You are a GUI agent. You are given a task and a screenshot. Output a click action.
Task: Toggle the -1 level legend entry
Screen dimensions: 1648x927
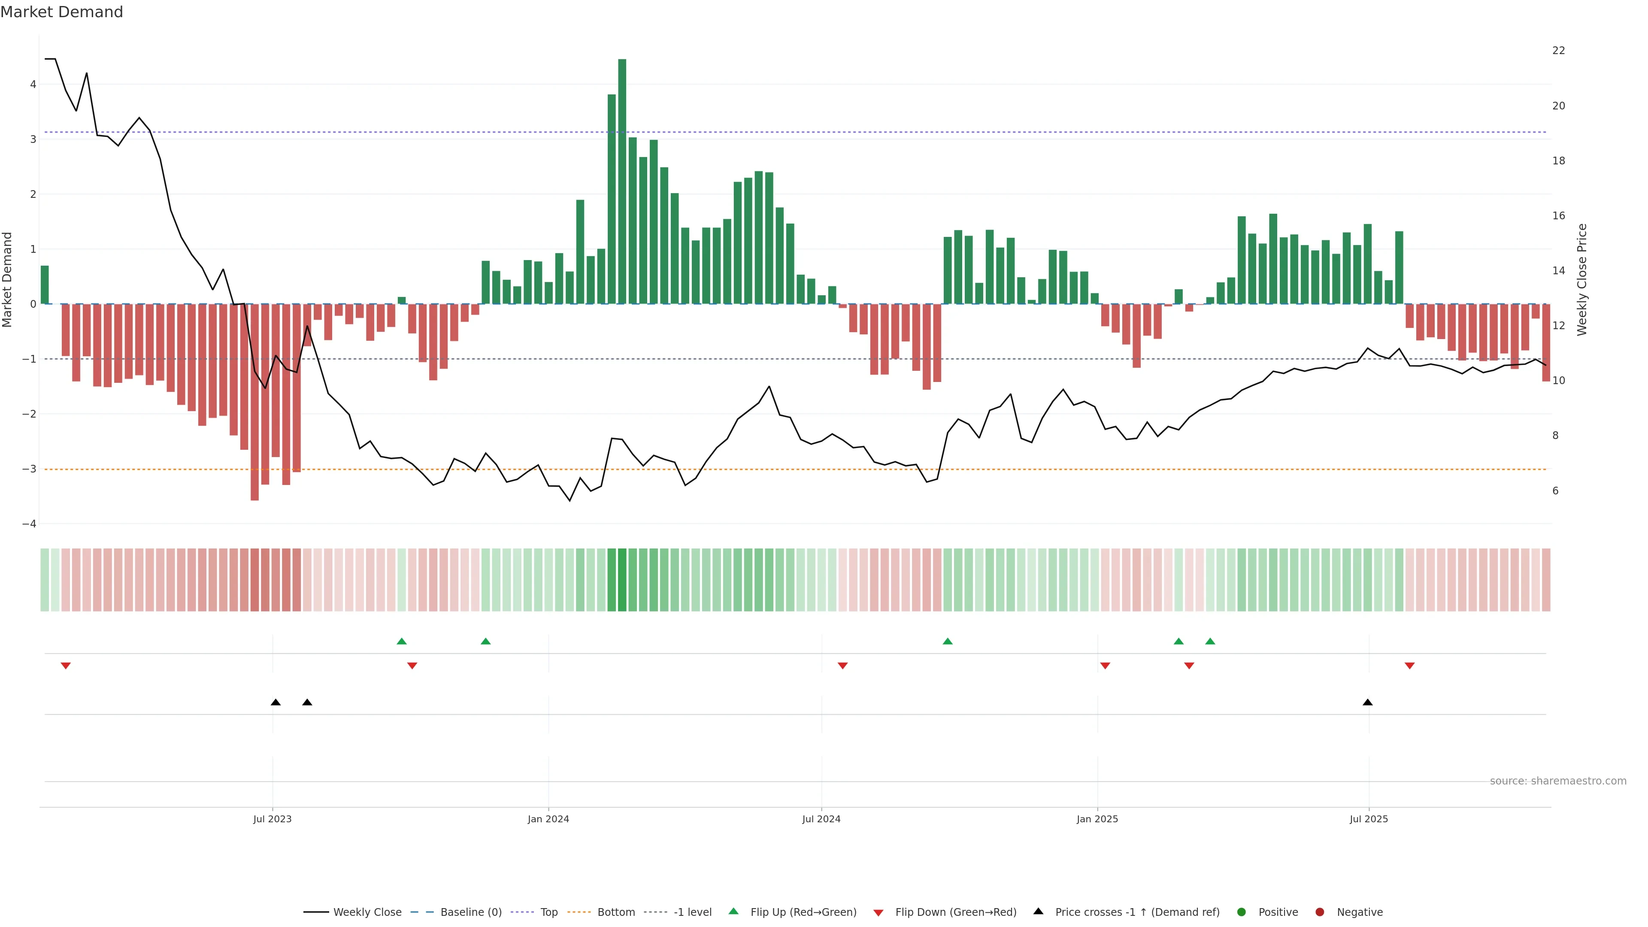click(x=692, y=912)
